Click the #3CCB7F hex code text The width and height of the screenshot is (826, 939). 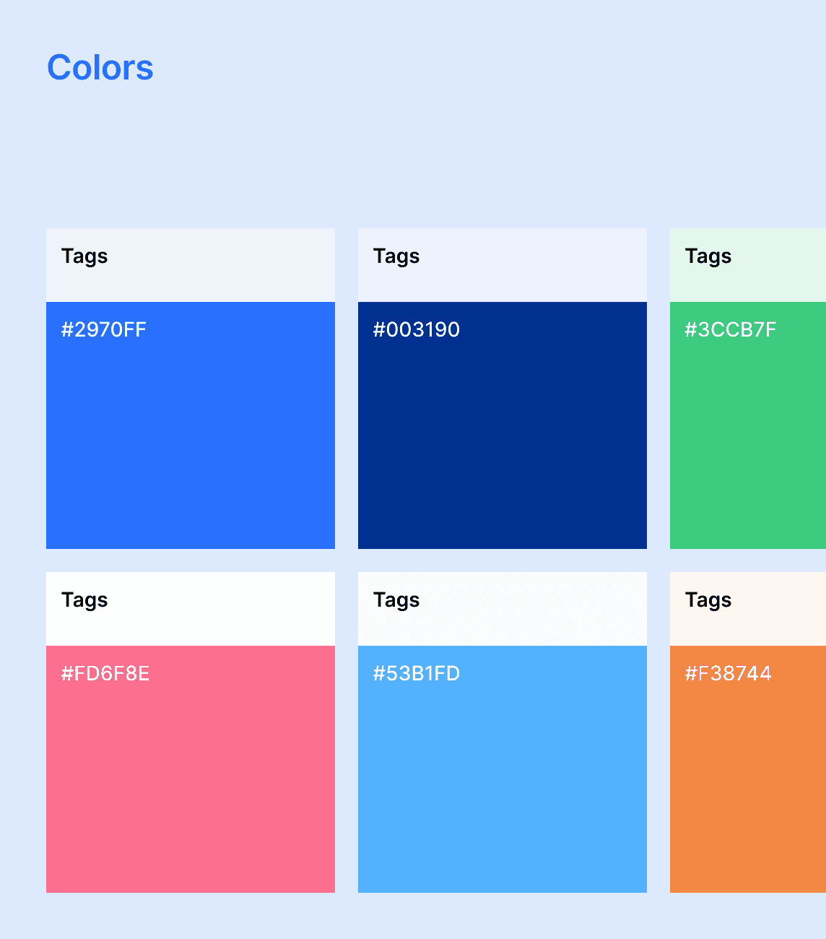(731, 330)
